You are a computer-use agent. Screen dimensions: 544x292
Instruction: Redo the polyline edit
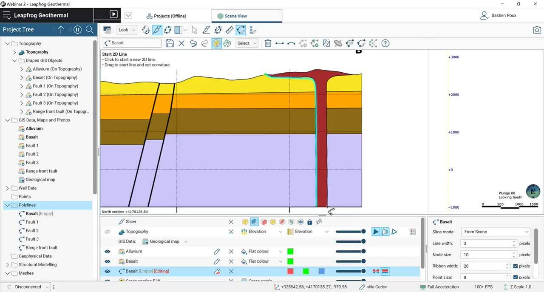tap(204, 43)
